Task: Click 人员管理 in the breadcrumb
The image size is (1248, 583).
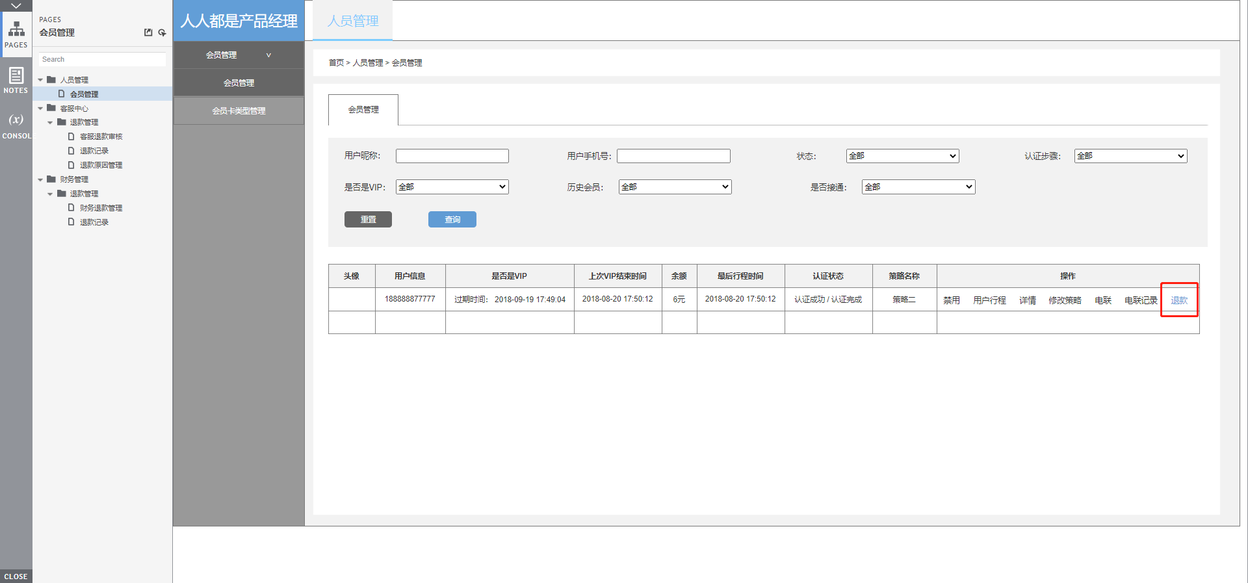Action: coord(368,63)
